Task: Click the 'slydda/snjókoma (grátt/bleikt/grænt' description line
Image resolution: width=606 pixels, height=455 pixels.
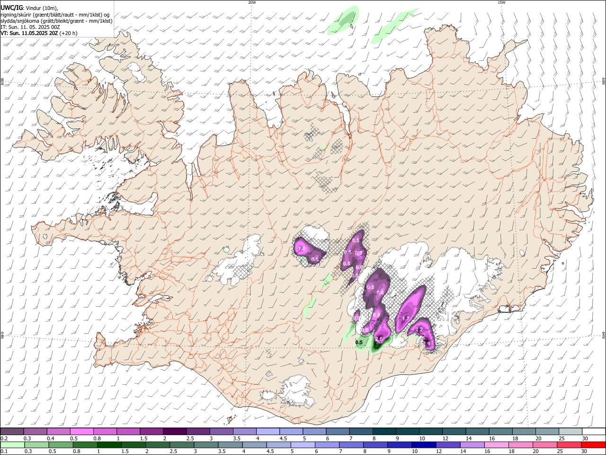Action: [x=56, y=21]
